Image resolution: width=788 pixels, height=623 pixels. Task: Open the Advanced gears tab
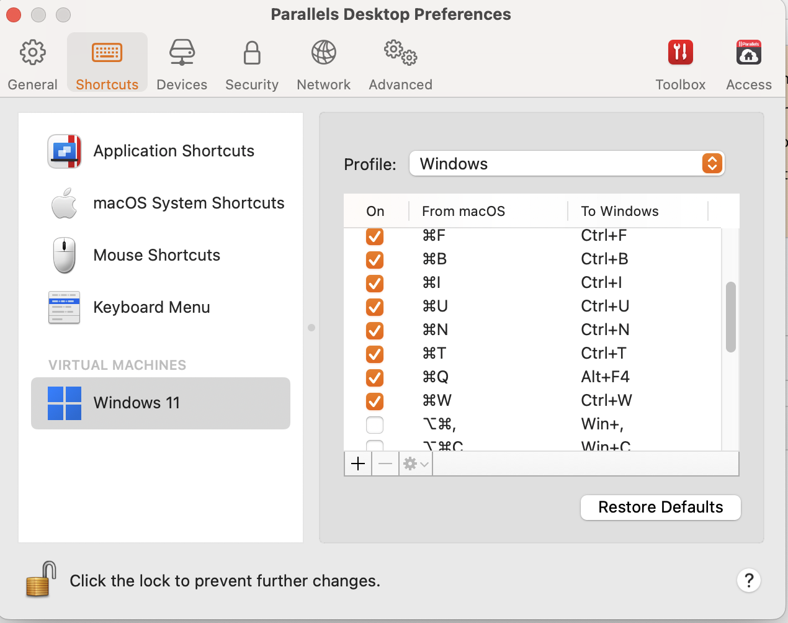coord(400,63)
